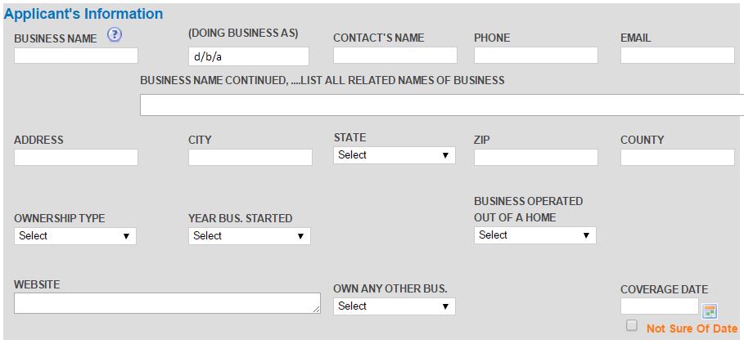
Task: Open the Year Bus. Started dropdown
Action: click(249, 236)
